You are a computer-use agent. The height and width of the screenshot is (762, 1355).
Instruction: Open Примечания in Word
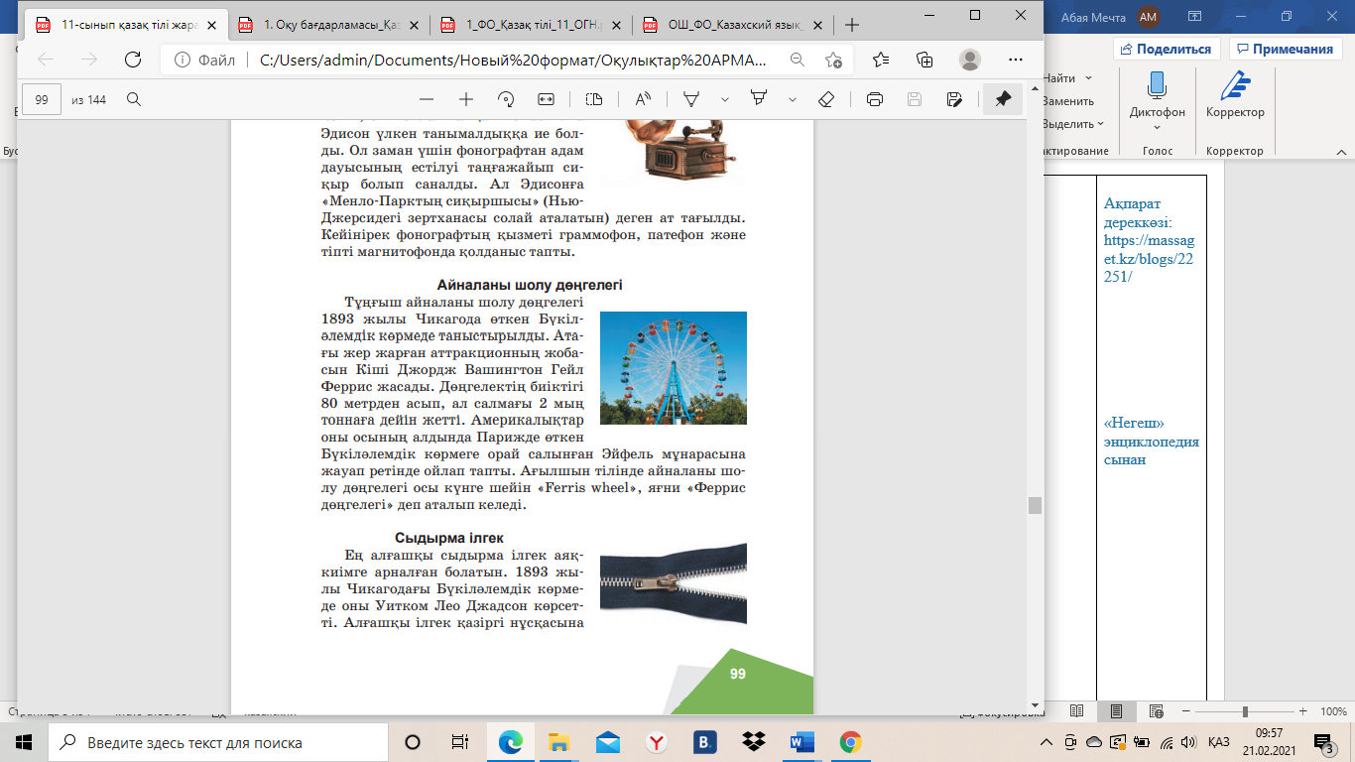pyautogui.click(x=1285, y=49)
